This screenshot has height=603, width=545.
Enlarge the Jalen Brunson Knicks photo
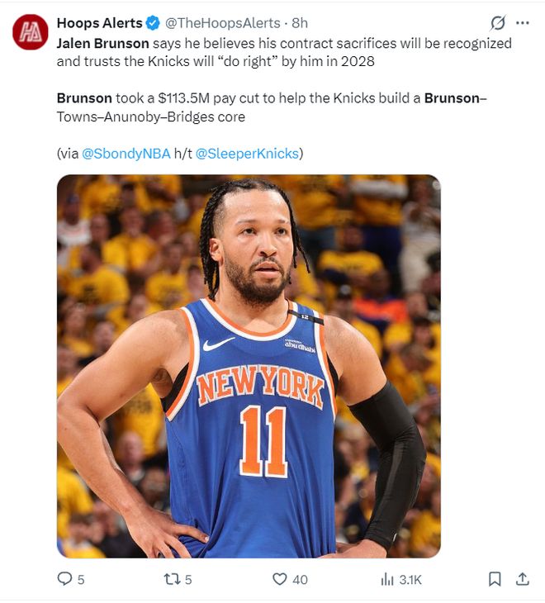pos(249,366)
